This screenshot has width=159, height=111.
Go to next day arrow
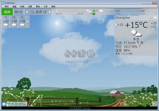coord(50,12)
